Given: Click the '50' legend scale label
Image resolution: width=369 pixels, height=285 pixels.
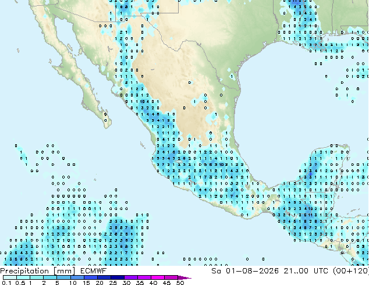Looking at the screenshot, I should point(180,283).
